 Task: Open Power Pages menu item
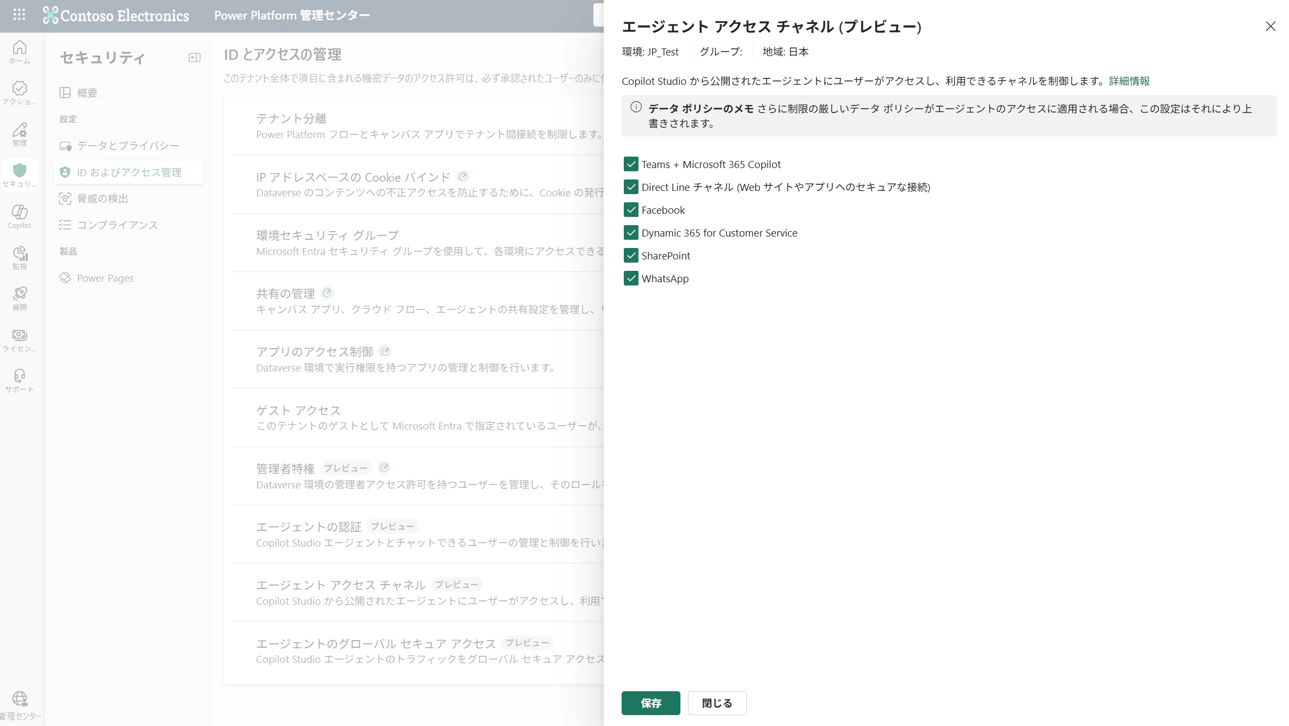[128, 278]
